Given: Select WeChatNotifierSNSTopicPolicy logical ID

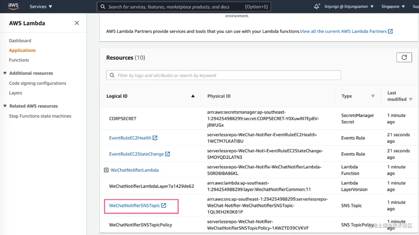Looking at the screenshot, I should coord(140,225).
